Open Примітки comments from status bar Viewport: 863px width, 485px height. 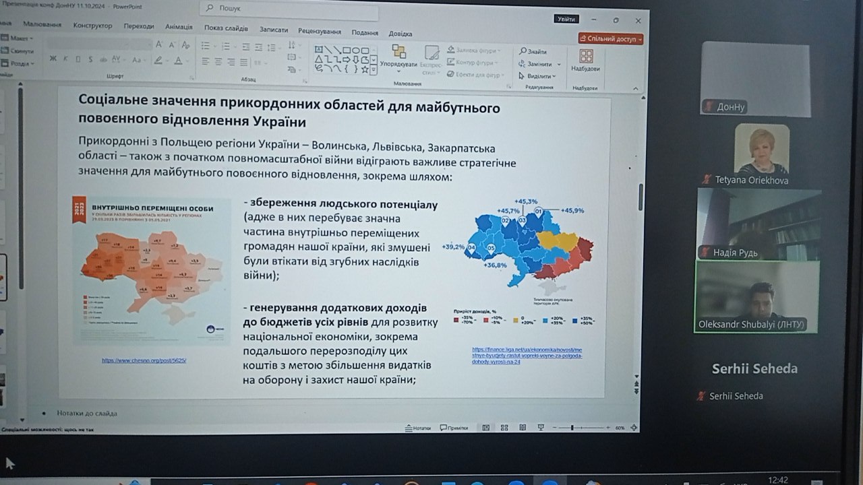[x=454, y=428]
